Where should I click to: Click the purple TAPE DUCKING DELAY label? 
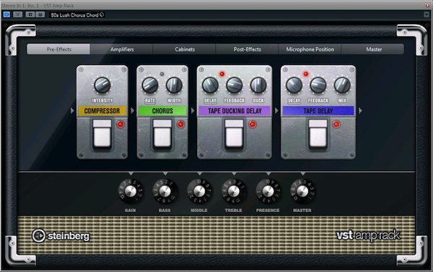pyautogui.click(x=235, y=110)
